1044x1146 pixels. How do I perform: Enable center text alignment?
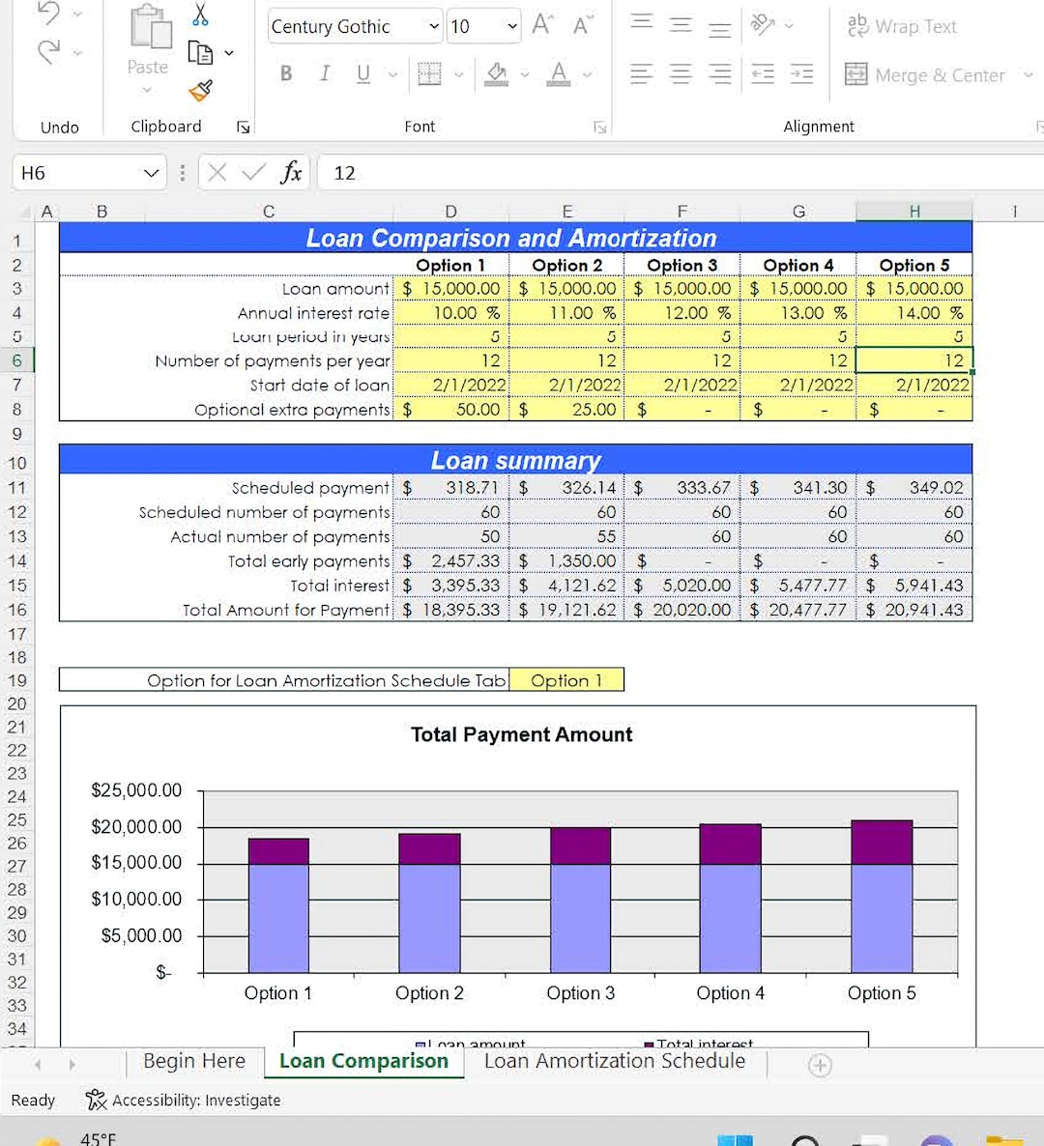pos(680,74)
